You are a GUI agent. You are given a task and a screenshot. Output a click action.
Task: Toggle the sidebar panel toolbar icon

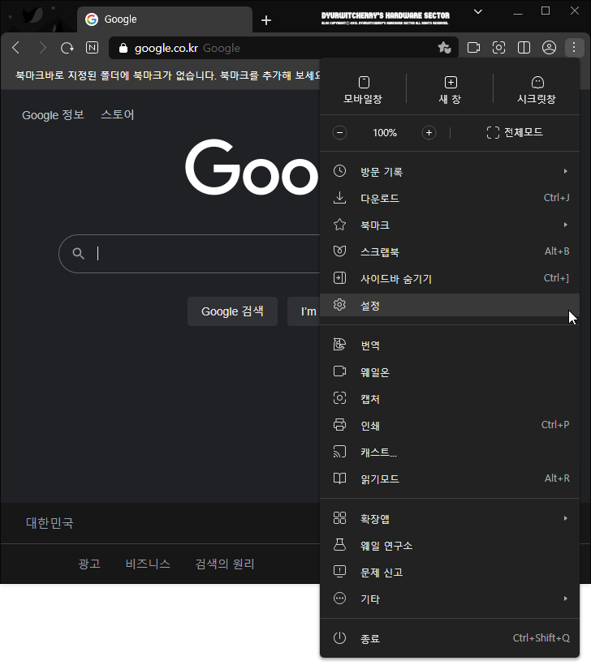coord(524,48)
